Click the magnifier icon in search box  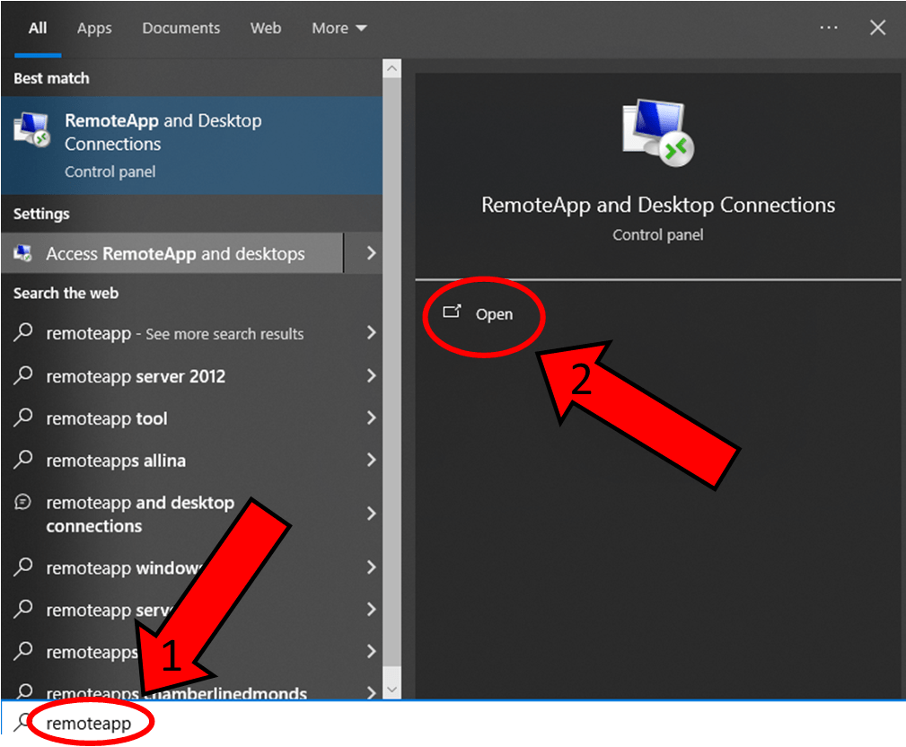pos(22,723)
